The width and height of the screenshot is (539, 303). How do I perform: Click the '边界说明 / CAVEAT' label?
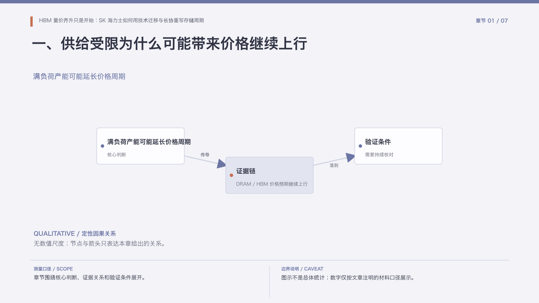pyautogui.click(x=302, y=269)
